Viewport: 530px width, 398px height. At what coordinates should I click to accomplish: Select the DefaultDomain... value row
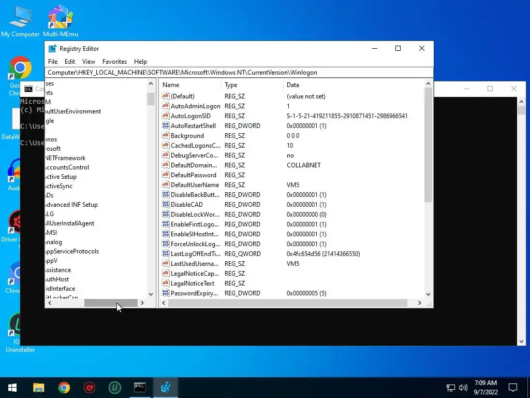point(292,165)
